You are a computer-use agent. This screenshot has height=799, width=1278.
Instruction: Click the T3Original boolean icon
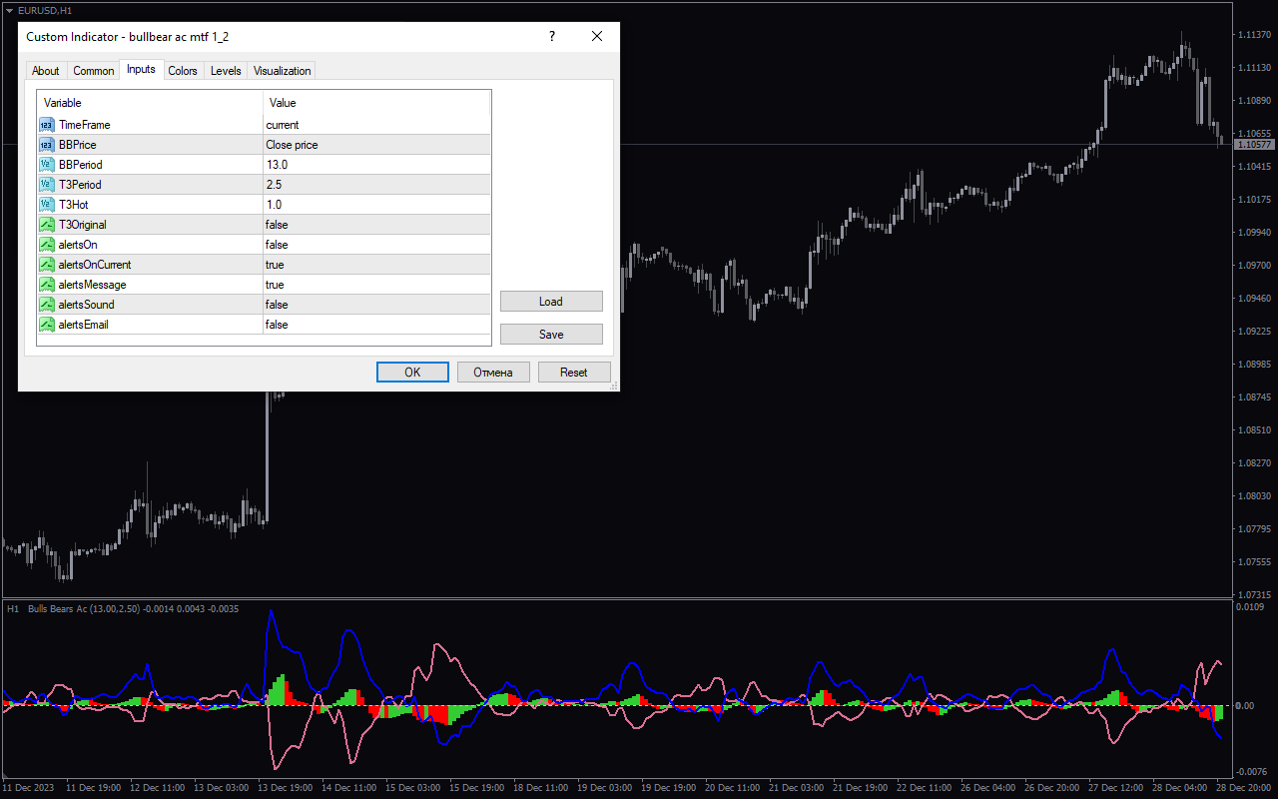click(x=47, y=225)
